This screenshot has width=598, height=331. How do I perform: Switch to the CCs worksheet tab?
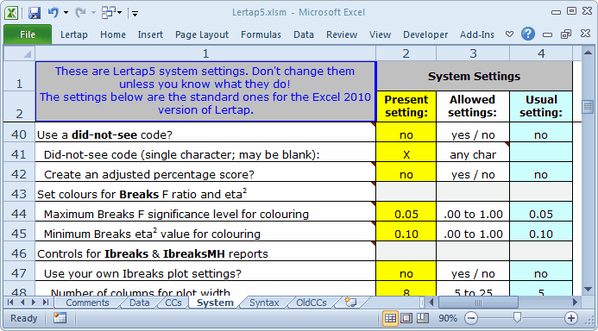click(x=173, y=303)
